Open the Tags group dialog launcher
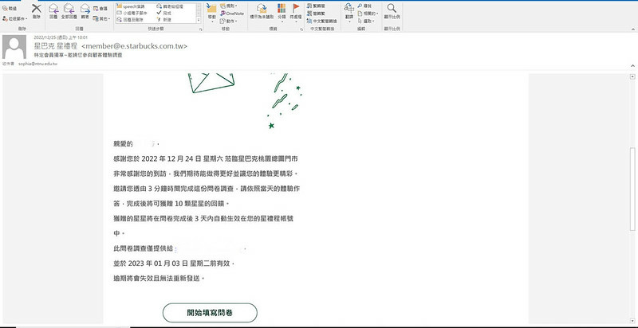This screenshot has height=328, width=638. [x=301, y=29]
